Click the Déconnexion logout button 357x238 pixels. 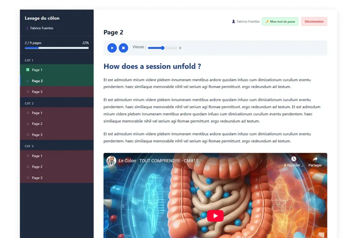coord(314,22)
